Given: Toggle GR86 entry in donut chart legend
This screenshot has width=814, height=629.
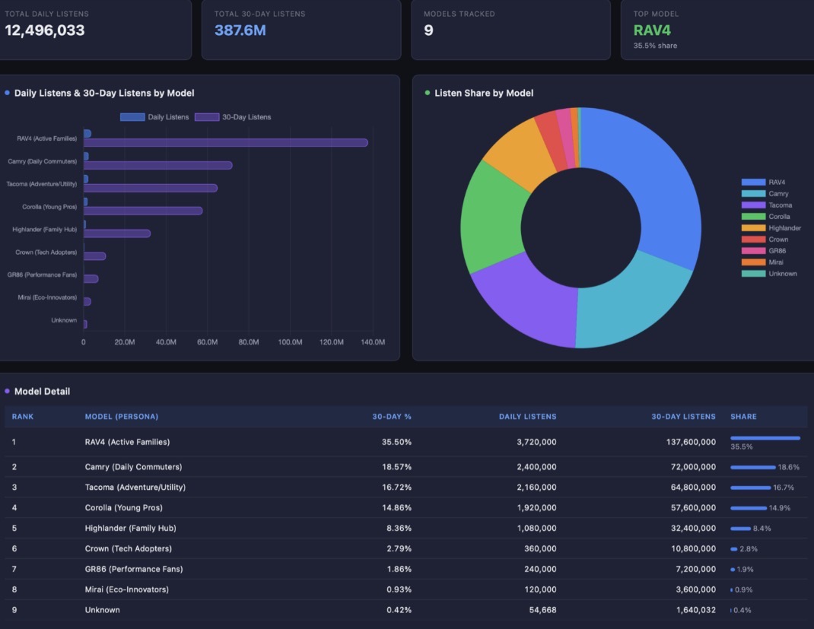Looking at the screenshot, I should point(764,251).
